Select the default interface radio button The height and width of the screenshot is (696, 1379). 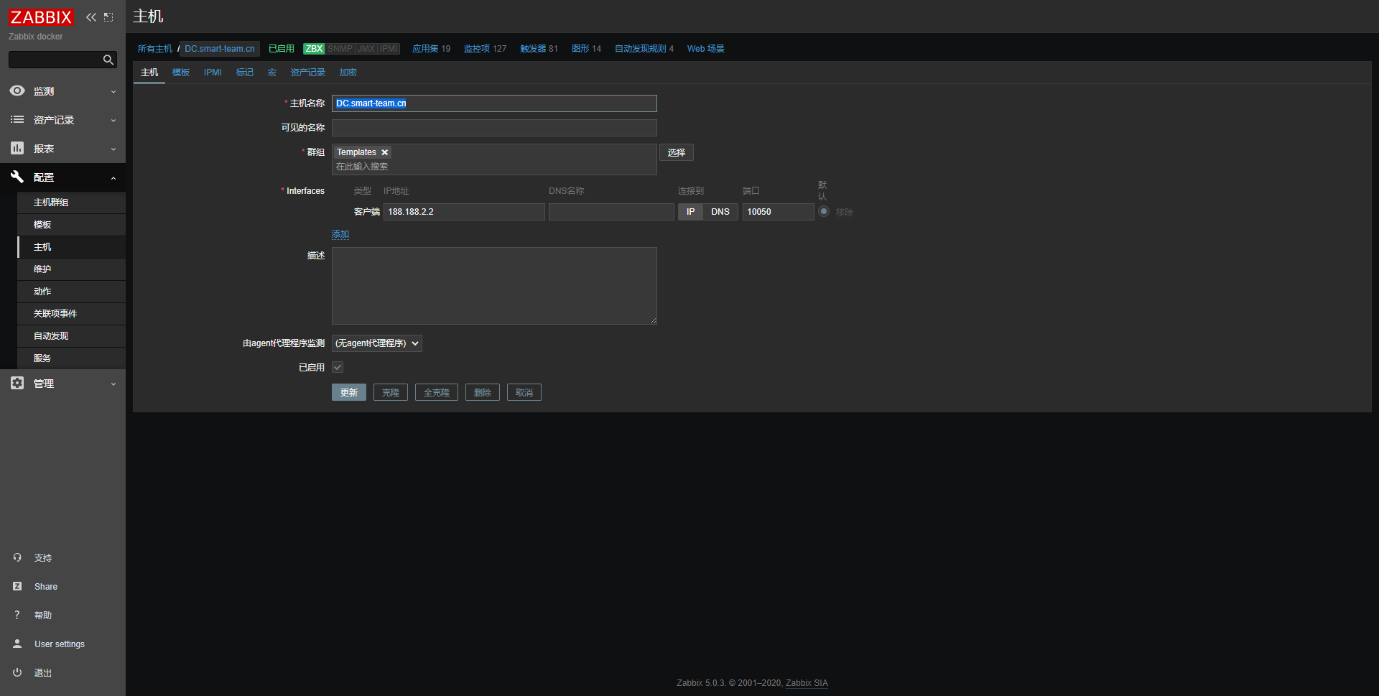(824, 211)
